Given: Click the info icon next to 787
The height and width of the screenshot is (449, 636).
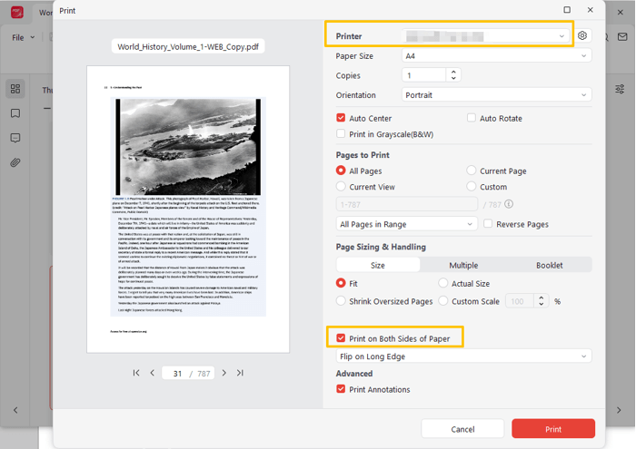Looking at the screenshot, I should pos(509,204).
